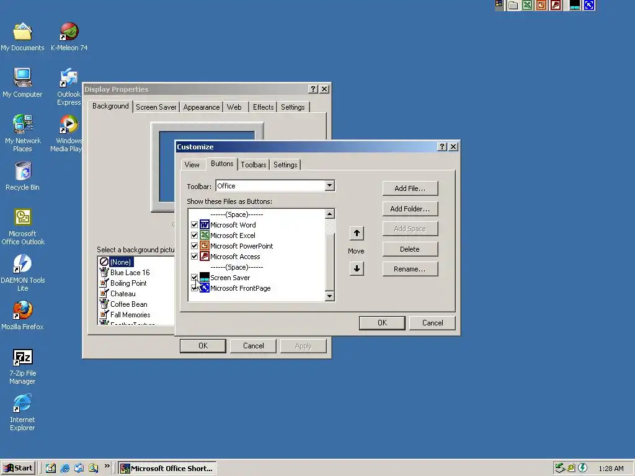Switch to the Settings tab in Customize
Viewport: 635px width, 476px height.
click(285, 165)
